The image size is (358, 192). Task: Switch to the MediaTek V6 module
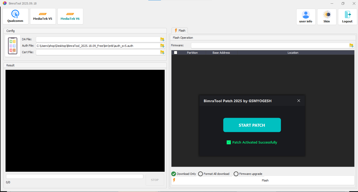(70, 16)
